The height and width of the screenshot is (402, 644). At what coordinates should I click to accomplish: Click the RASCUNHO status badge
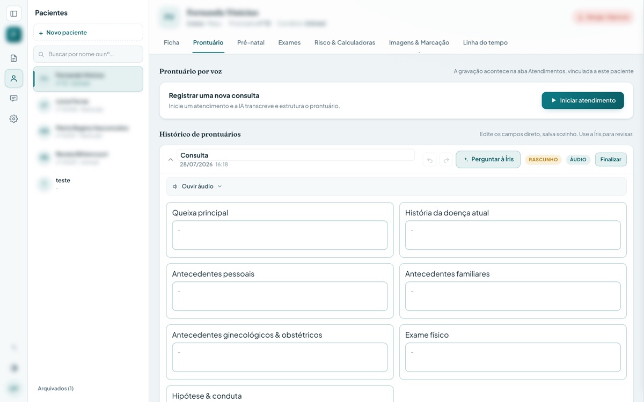click(543, 160)
